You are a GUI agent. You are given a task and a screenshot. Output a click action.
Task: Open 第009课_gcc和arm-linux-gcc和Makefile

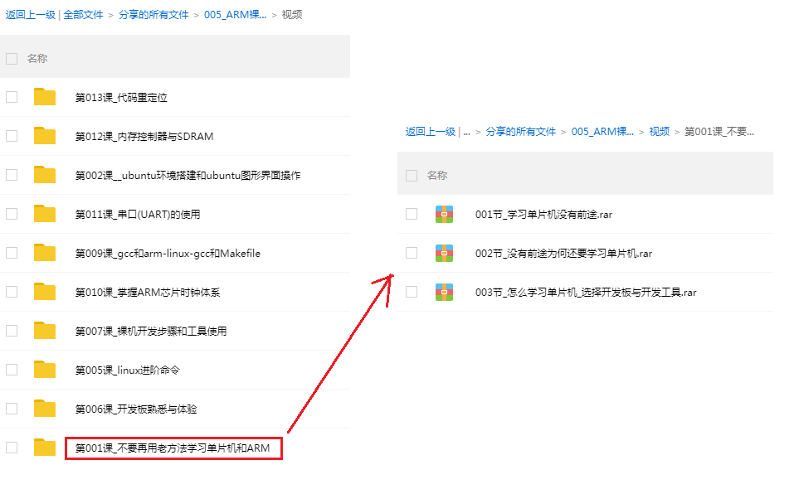[168, 253]
